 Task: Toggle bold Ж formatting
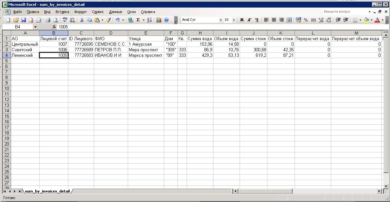click(242, 20)
